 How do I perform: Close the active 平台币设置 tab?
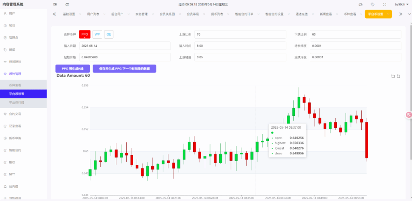pos(388,14)
